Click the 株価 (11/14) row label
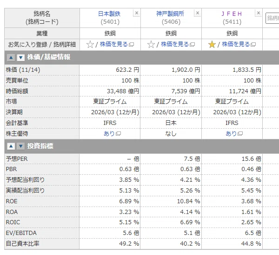The image size is (279, 255). pyautogui.click(x=23, y=70)
